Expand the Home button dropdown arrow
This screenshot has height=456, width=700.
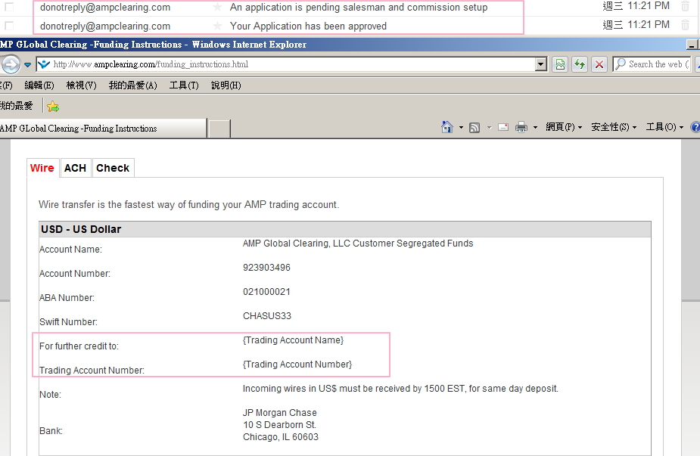[461, 128]
